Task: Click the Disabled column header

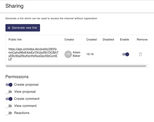Action: pos(108,39)
